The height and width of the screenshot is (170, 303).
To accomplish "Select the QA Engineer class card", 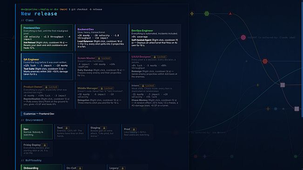I will click(x=47, y=66).
